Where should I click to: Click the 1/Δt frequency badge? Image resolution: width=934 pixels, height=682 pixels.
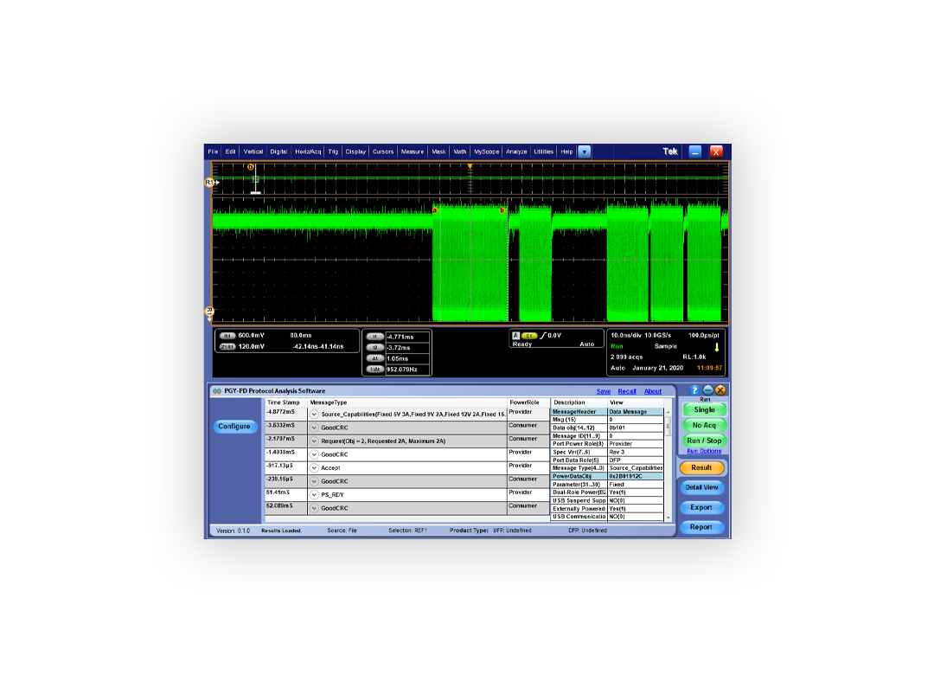pyautogui.click(x=374, y=369)
